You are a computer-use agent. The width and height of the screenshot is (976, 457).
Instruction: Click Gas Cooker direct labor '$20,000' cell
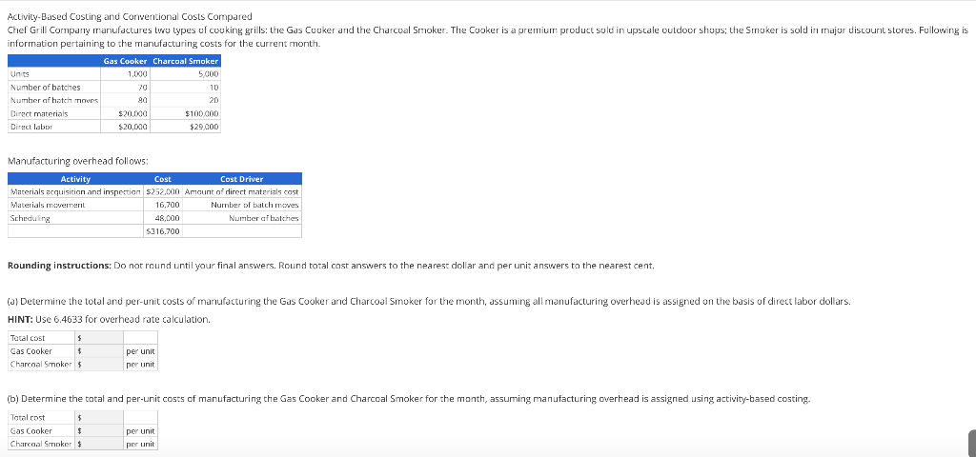point(125,127)
